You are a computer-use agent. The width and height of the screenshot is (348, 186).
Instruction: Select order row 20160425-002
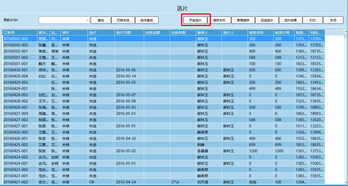click(163, 145)
